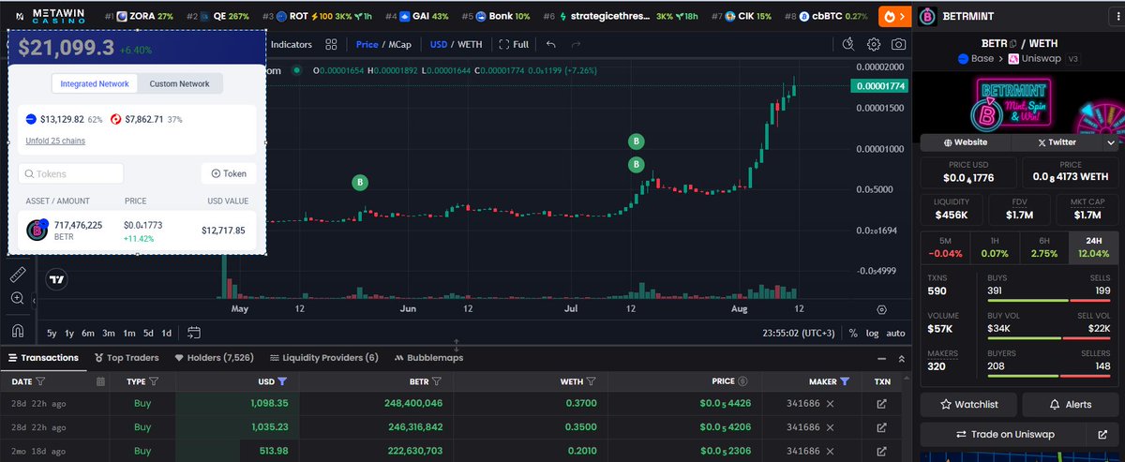Switch chart quote to WETH
The image size is (1125, 462).
[470, 44]
